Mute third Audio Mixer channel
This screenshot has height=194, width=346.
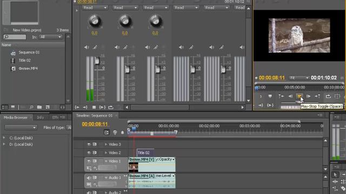click(148, 47)
